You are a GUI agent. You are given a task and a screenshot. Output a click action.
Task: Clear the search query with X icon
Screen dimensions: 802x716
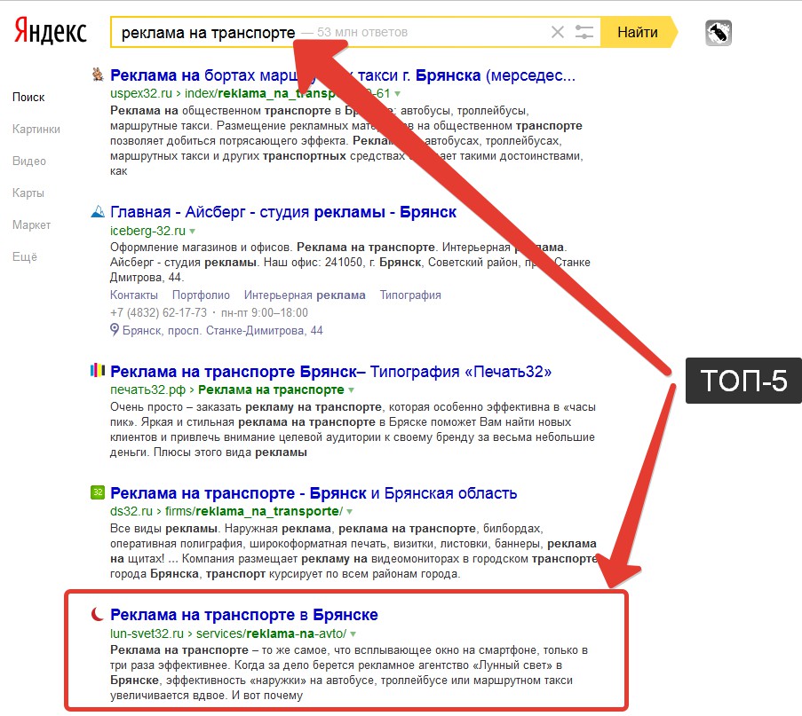coord(558,32)
